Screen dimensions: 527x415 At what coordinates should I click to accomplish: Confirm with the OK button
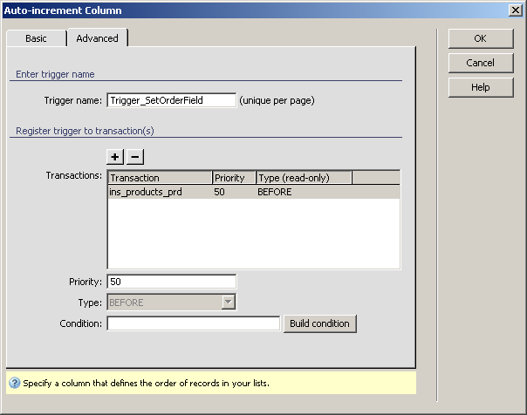pos(480,38)
